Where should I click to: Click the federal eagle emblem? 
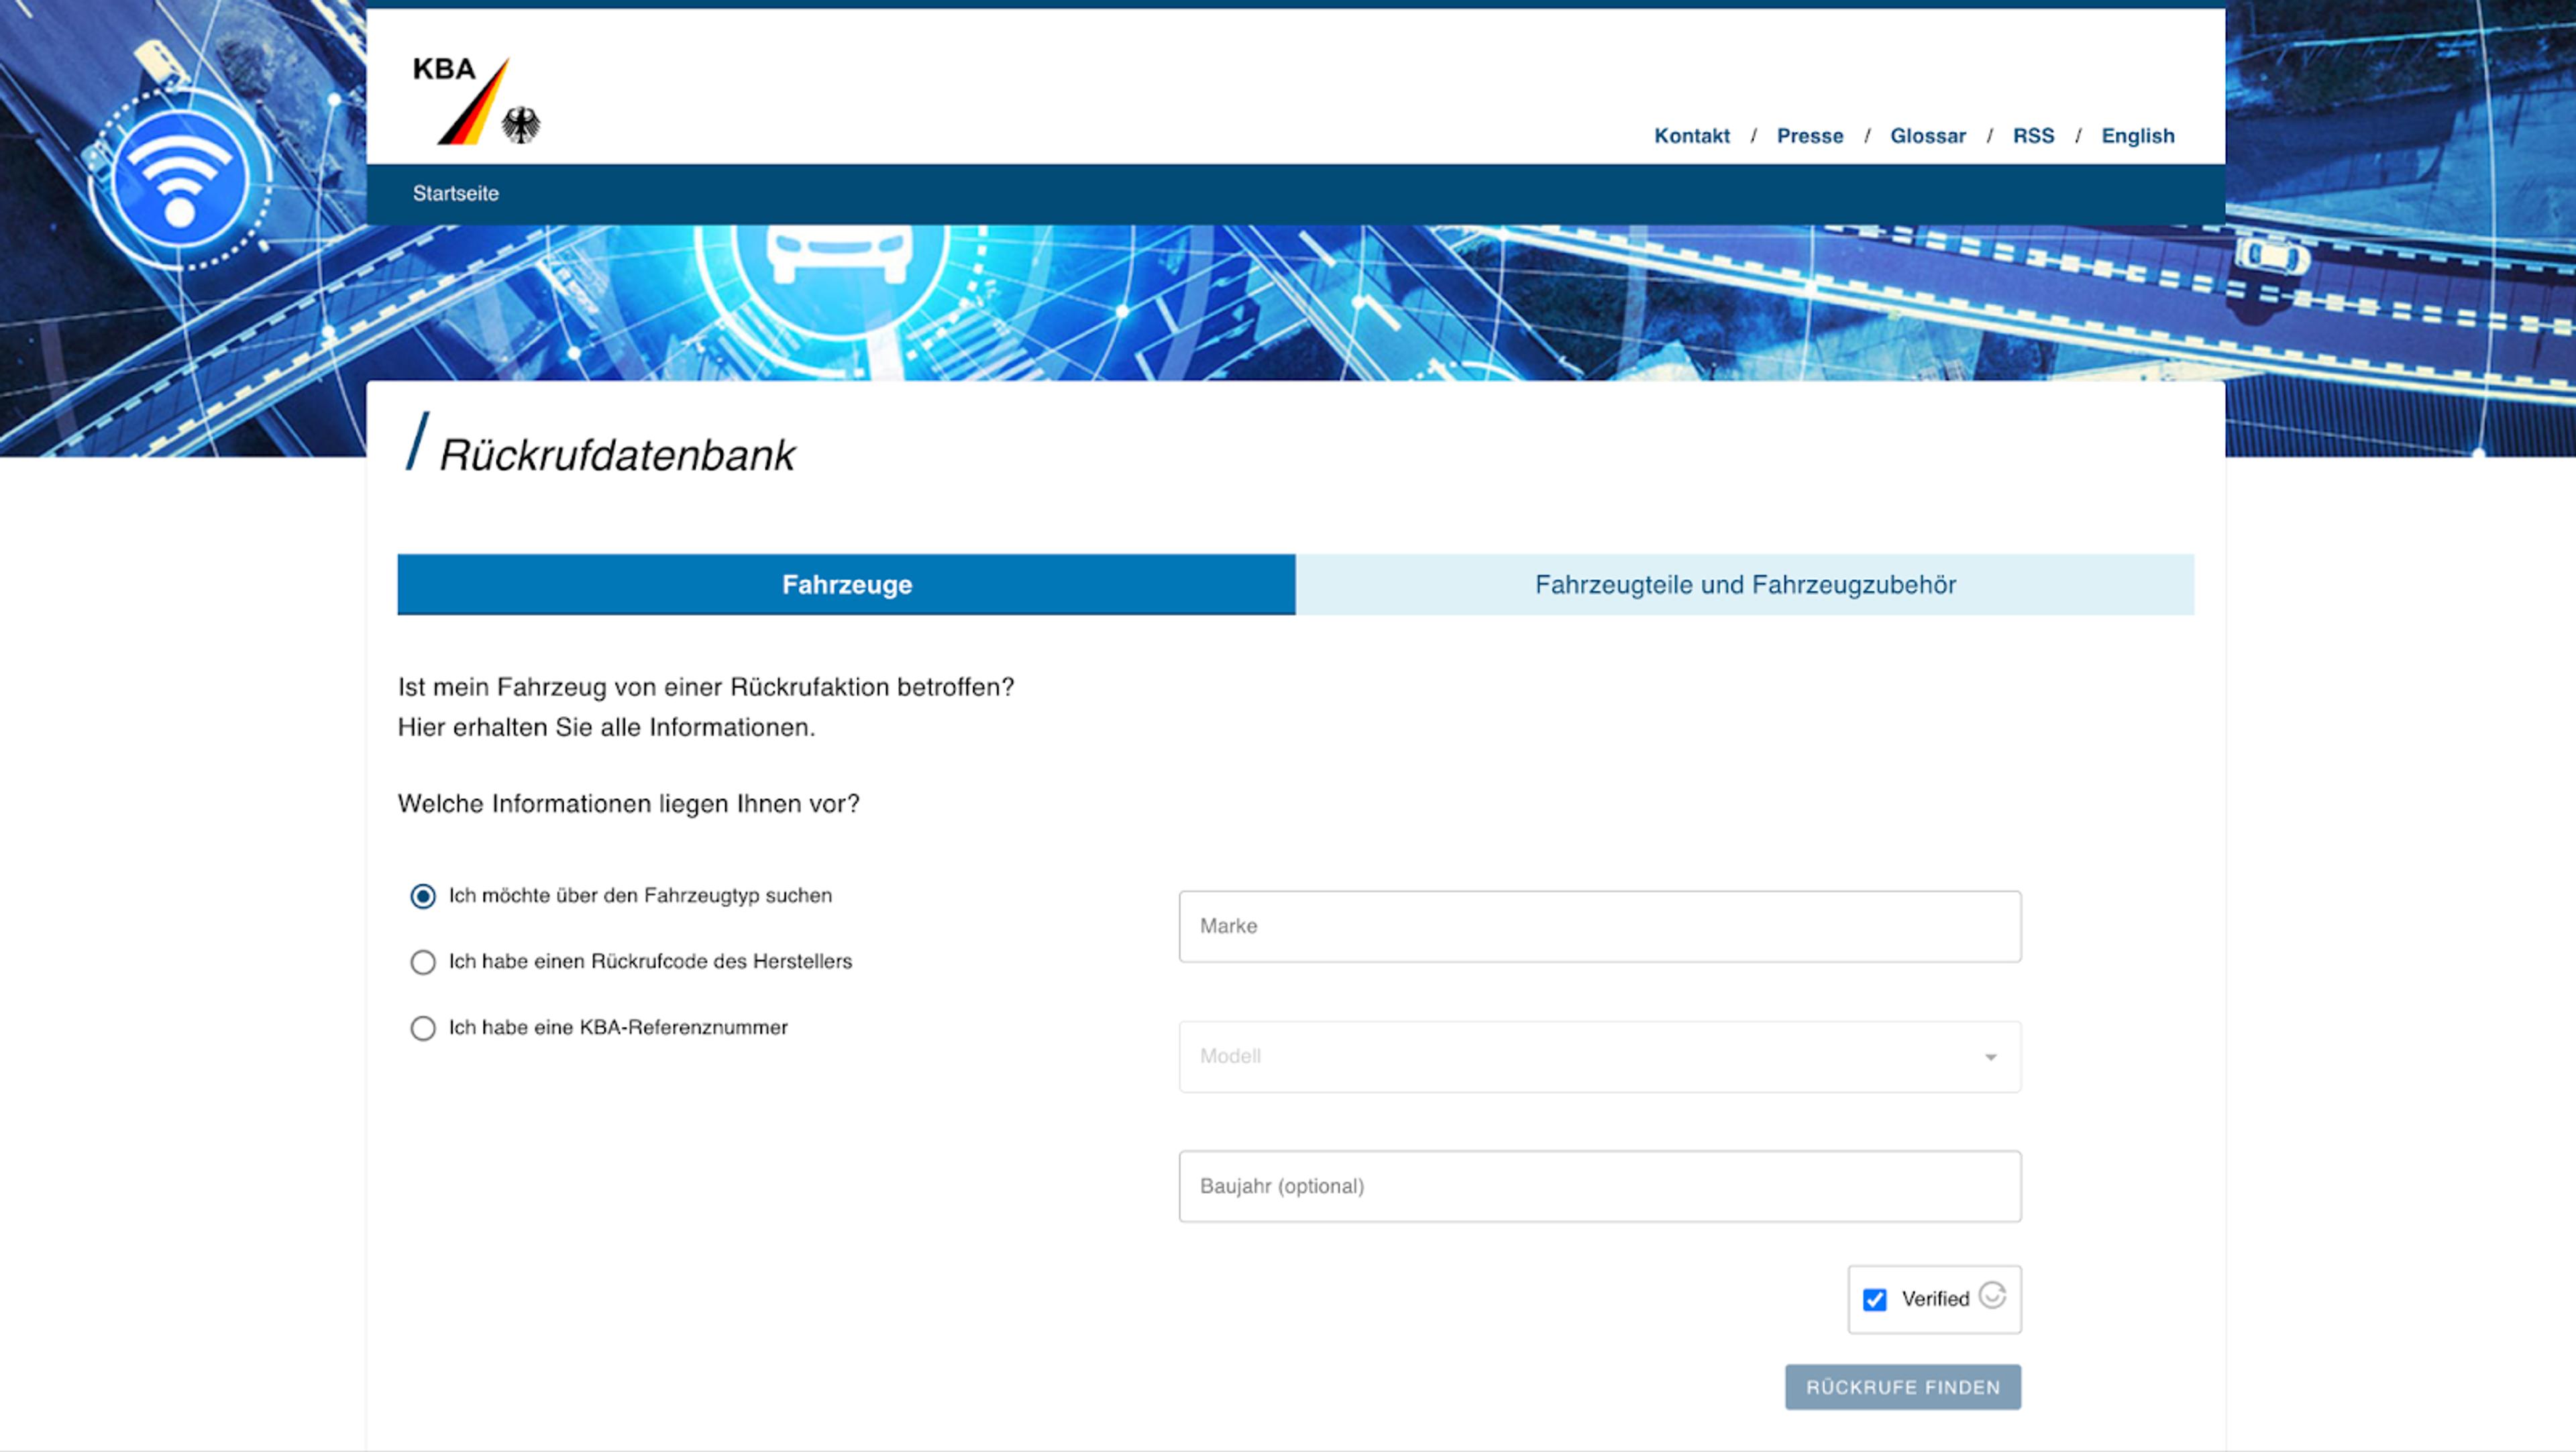(x=521, y=125)
